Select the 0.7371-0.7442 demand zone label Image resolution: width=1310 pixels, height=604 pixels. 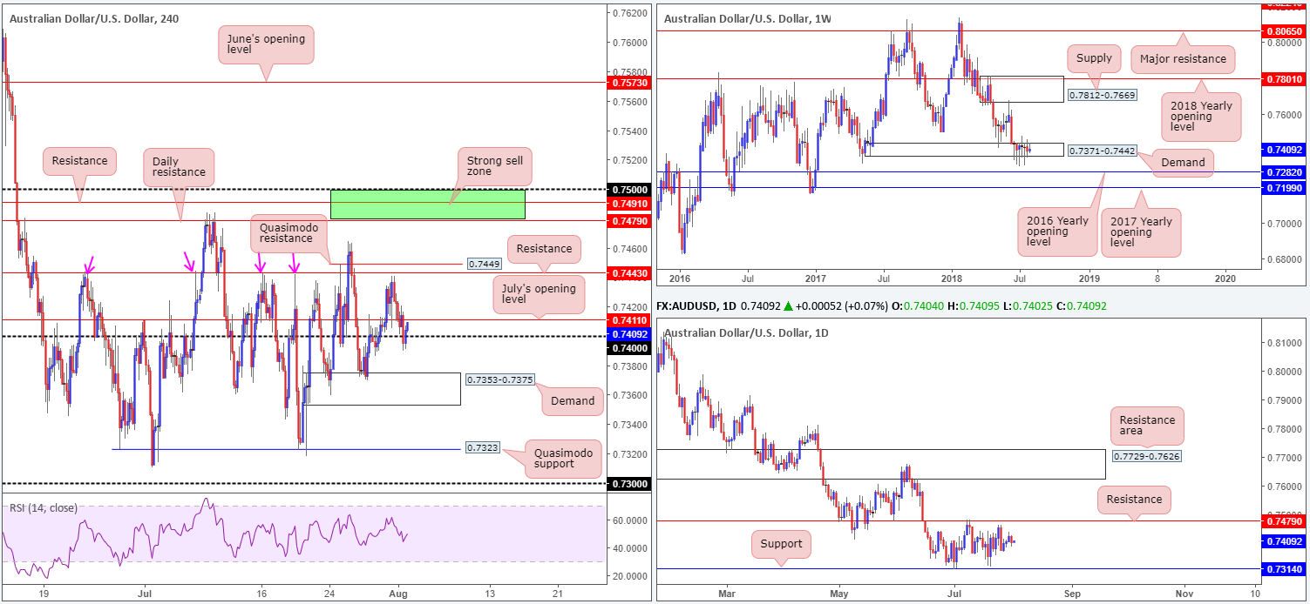point(1101,151)
